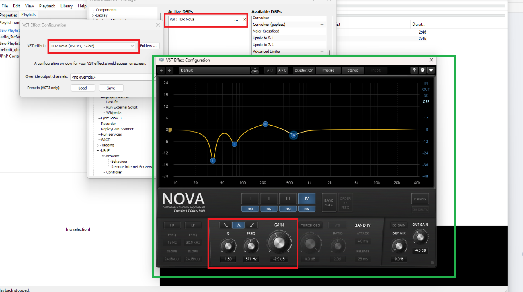Add Upmix to 5.1 DSP with plus icon

tap(322, 38)
